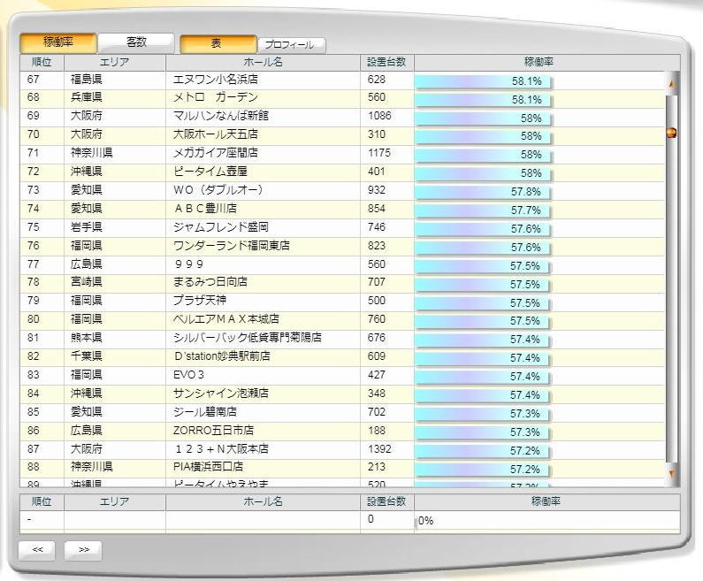703x581 pixels.
Task: Select row PIA横浜西口店
Action: tap(342, 468)
